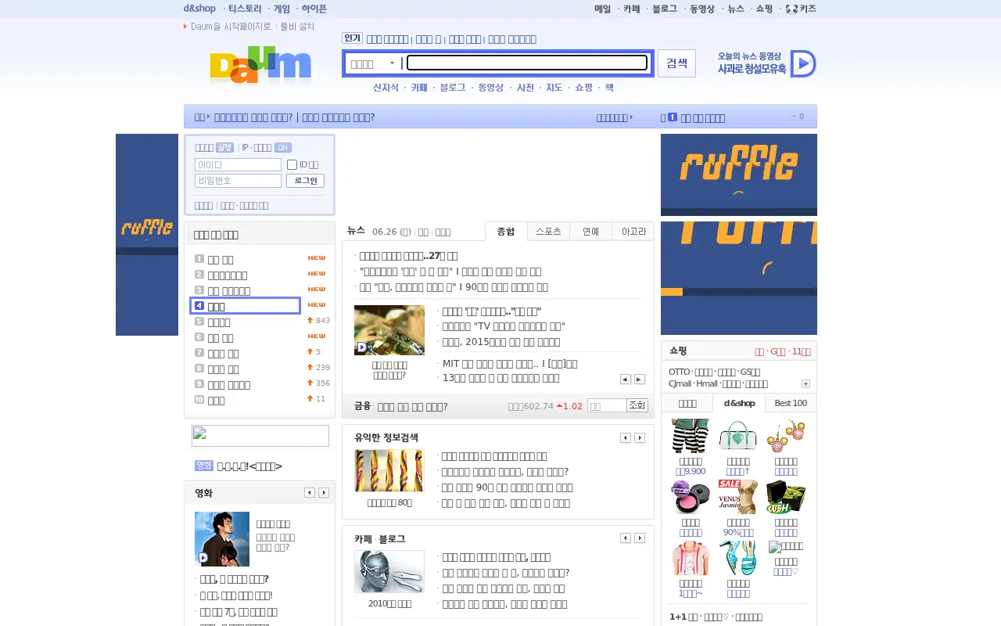
Task: Switch to the 아고라 tab
Action: click(633, 232)
